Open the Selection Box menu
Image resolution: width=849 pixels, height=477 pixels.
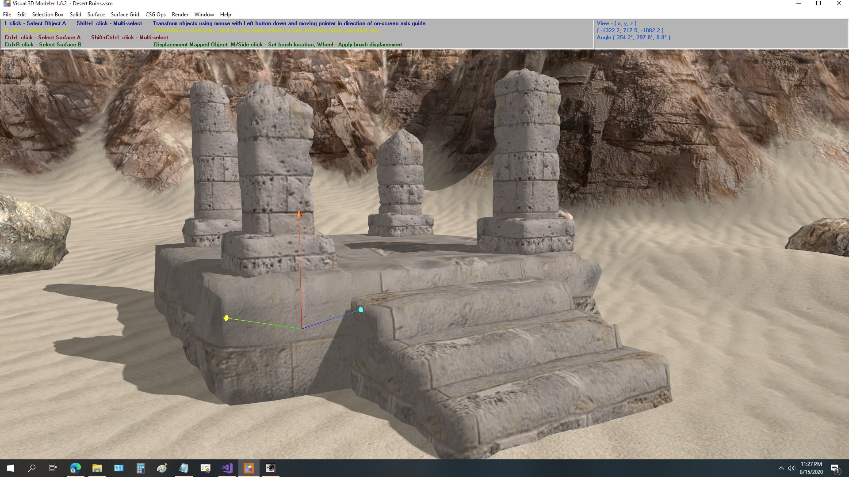pos(47,14)
